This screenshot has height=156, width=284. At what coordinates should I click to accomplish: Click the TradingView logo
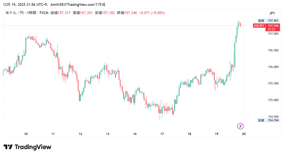(x=27, y=147)
